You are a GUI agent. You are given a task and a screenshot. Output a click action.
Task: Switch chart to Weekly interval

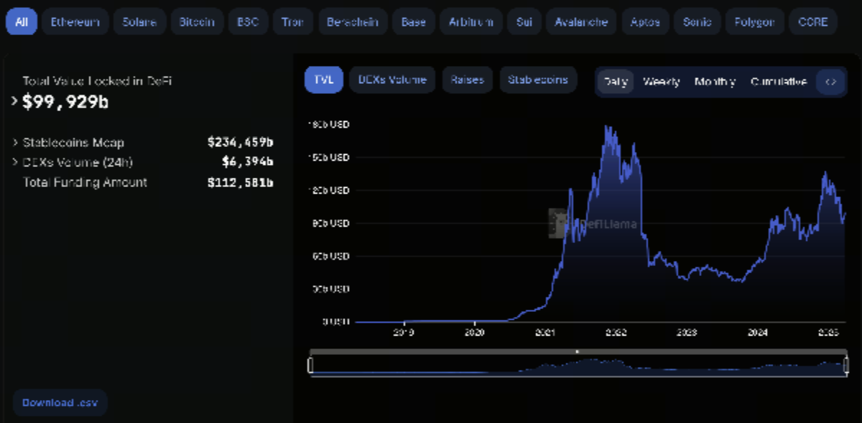click(661, 82)
